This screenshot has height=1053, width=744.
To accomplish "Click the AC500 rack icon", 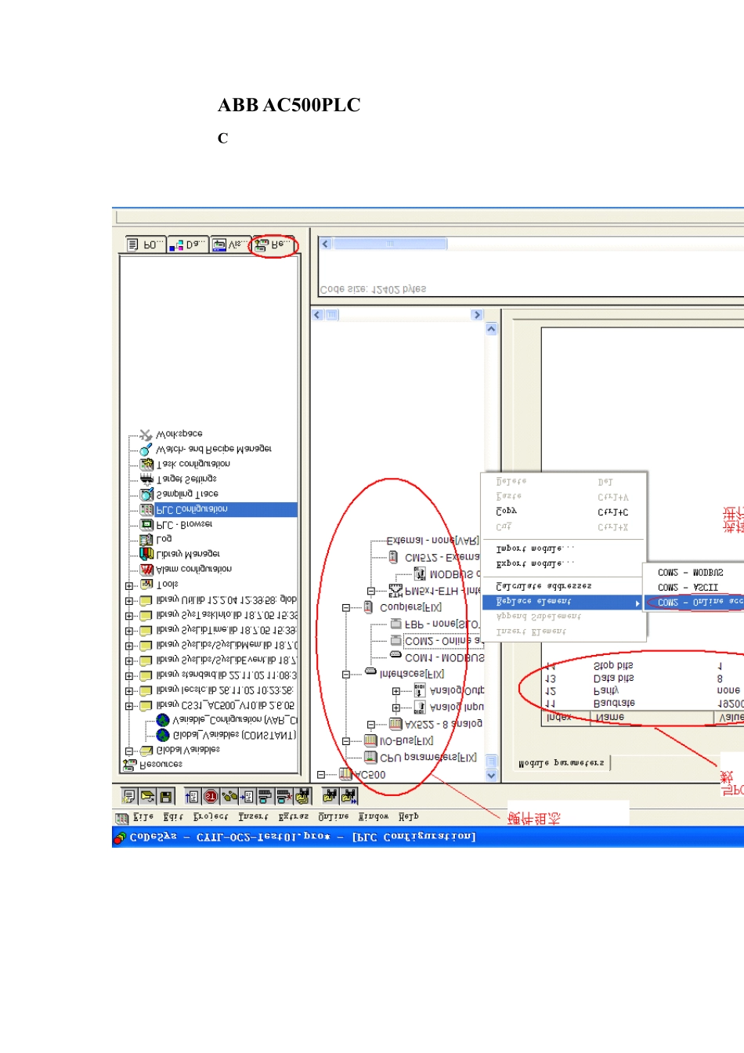I will pos(345,774).
